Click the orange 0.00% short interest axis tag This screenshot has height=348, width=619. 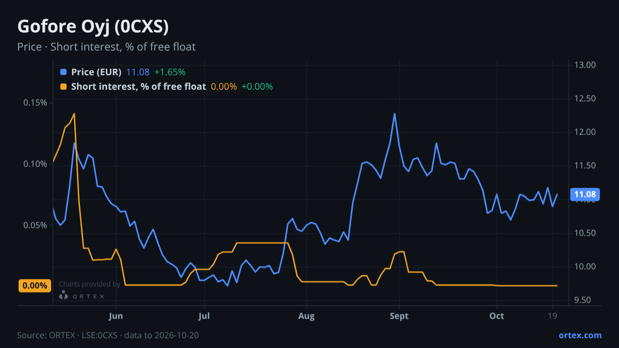tap(35, 286)
